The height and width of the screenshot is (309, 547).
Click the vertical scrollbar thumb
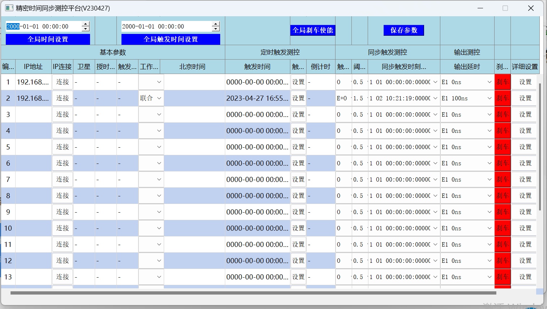click(540, 147)
